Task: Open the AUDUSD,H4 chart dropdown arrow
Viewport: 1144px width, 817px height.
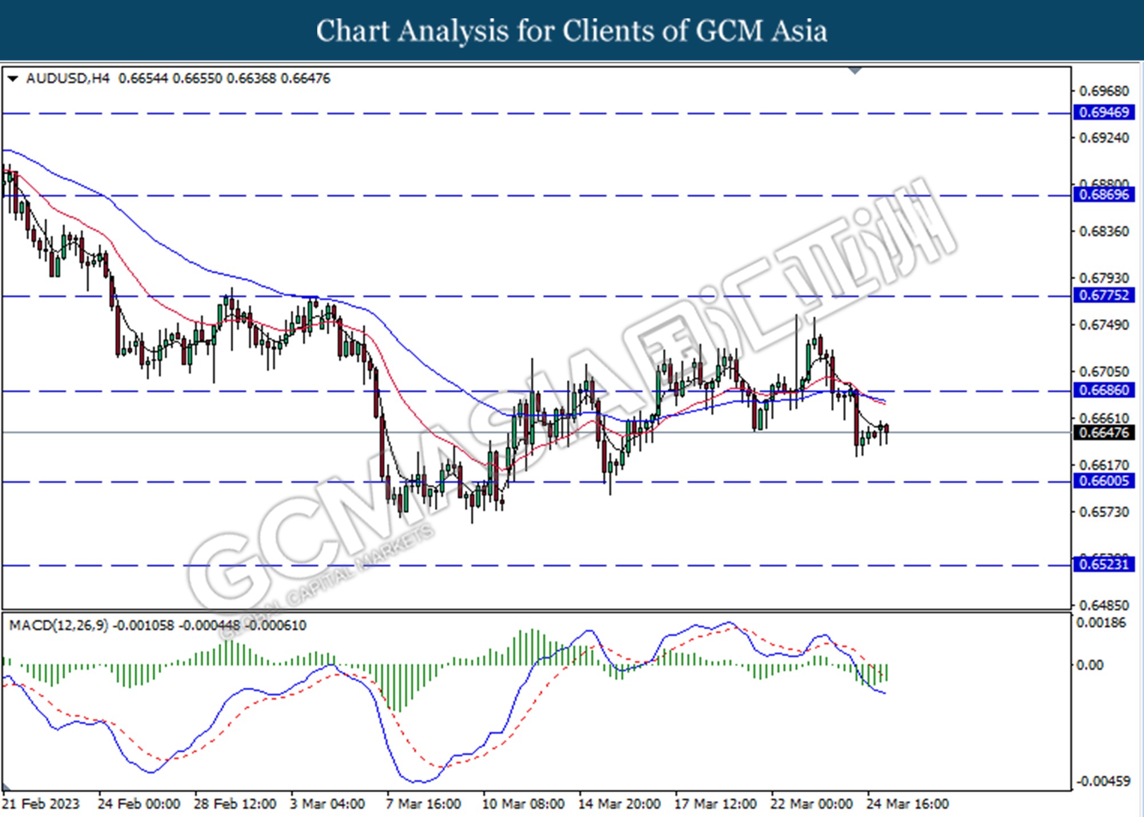Action: point(13,79)
